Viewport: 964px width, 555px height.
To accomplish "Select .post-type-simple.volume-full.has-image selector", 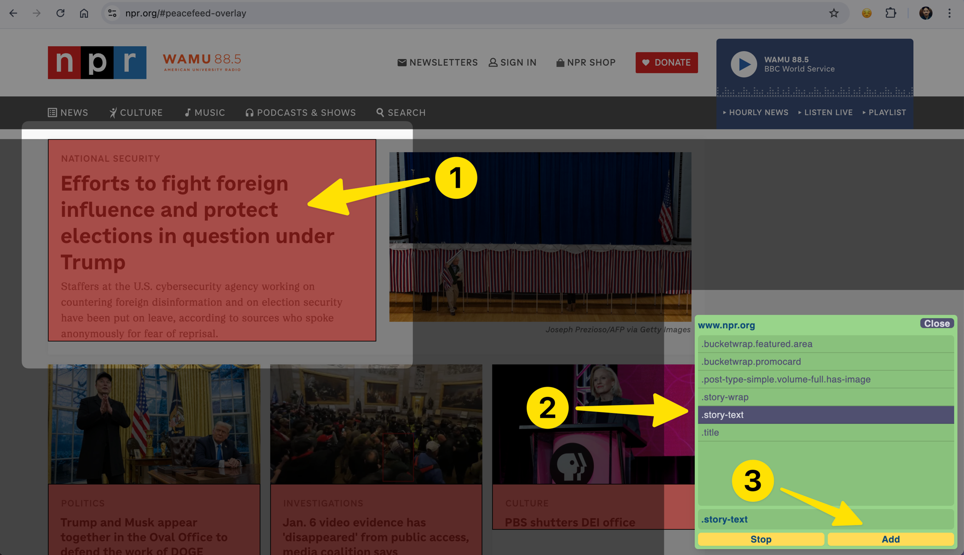I will click(825, 379).
